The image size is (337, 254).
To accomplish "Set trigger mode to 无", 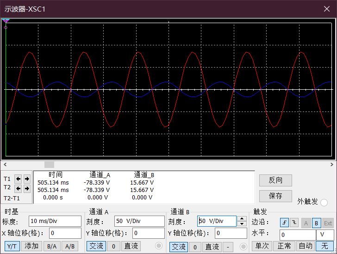I will tap(325, 246).
